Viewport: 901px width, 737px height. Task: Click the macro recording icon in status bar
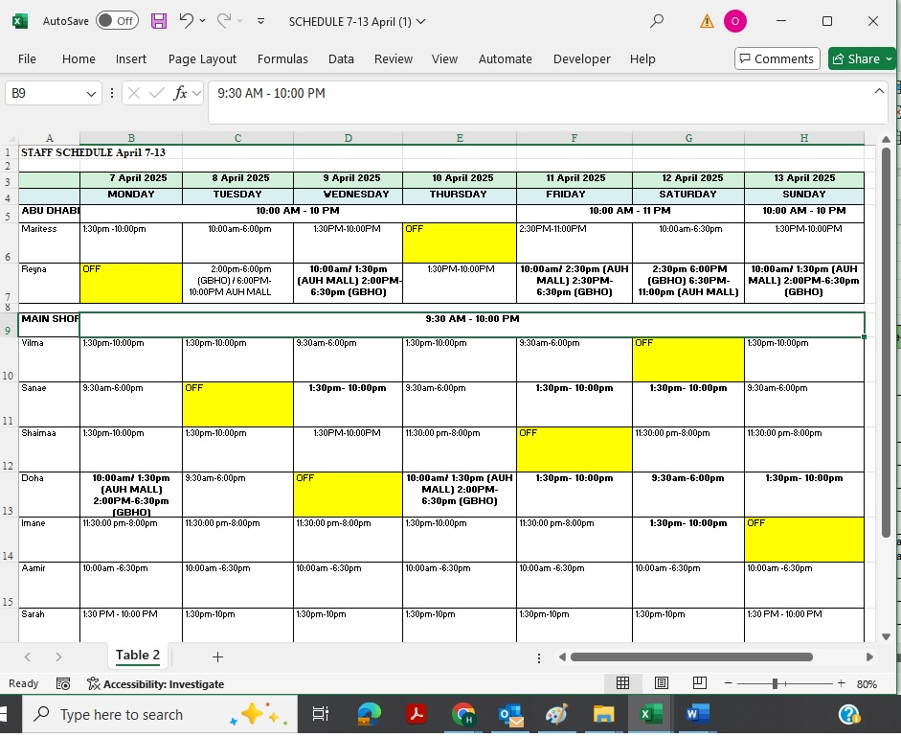63,683
